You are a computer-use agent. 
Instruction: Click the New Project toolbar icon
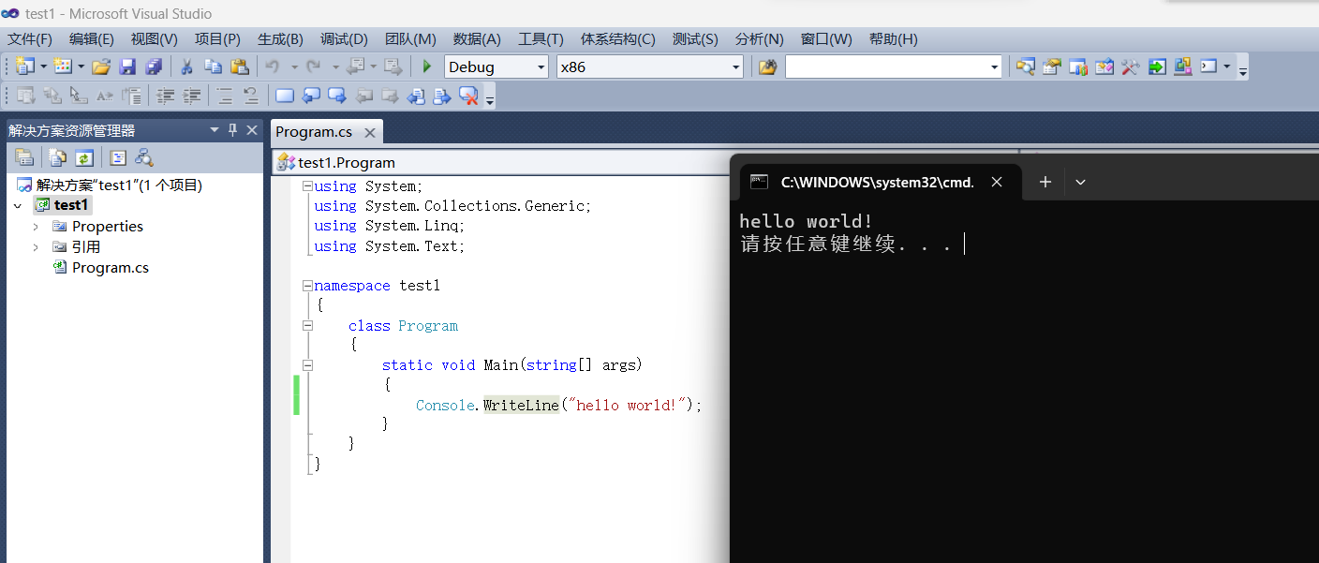click(x=24, y=67)
